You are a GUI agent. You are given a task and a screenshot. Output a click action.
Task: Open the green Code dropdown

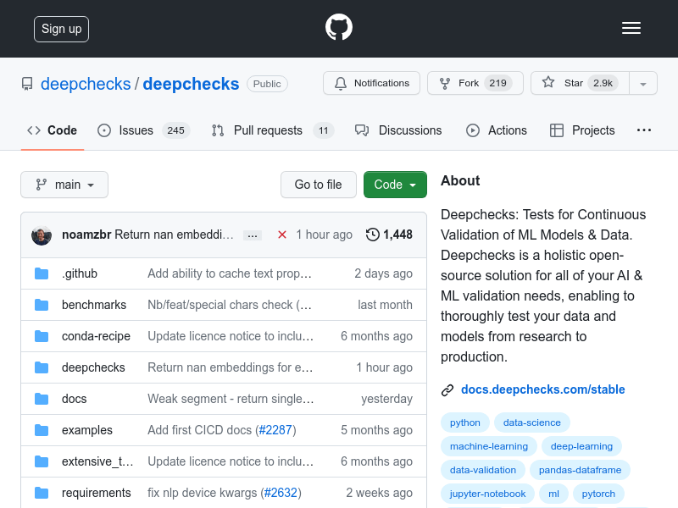click(x=395, y=185)
